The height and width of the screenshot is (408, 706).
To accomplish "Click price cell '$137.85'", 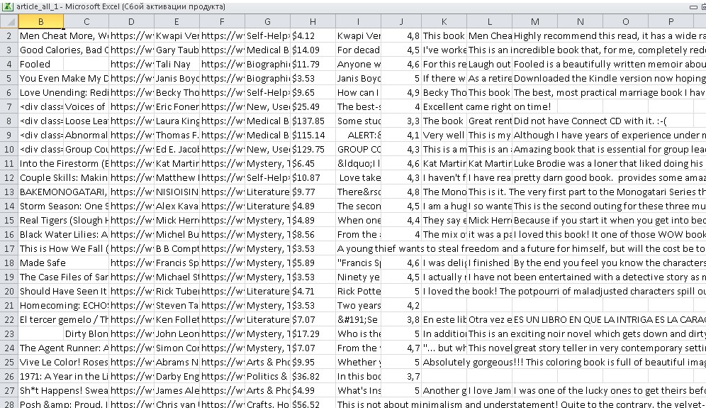I will [313, 121].
